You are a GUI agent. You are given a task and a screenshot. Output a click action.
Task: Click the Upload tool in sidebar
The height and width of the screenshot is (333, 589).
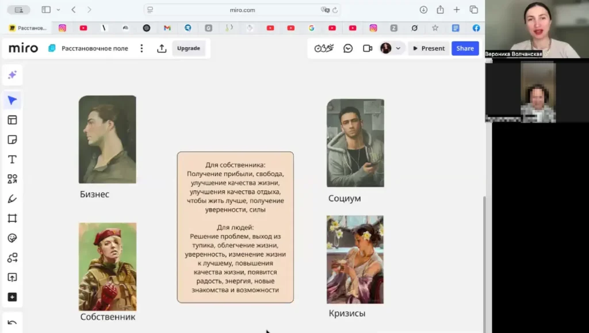(x=12, y=277)
